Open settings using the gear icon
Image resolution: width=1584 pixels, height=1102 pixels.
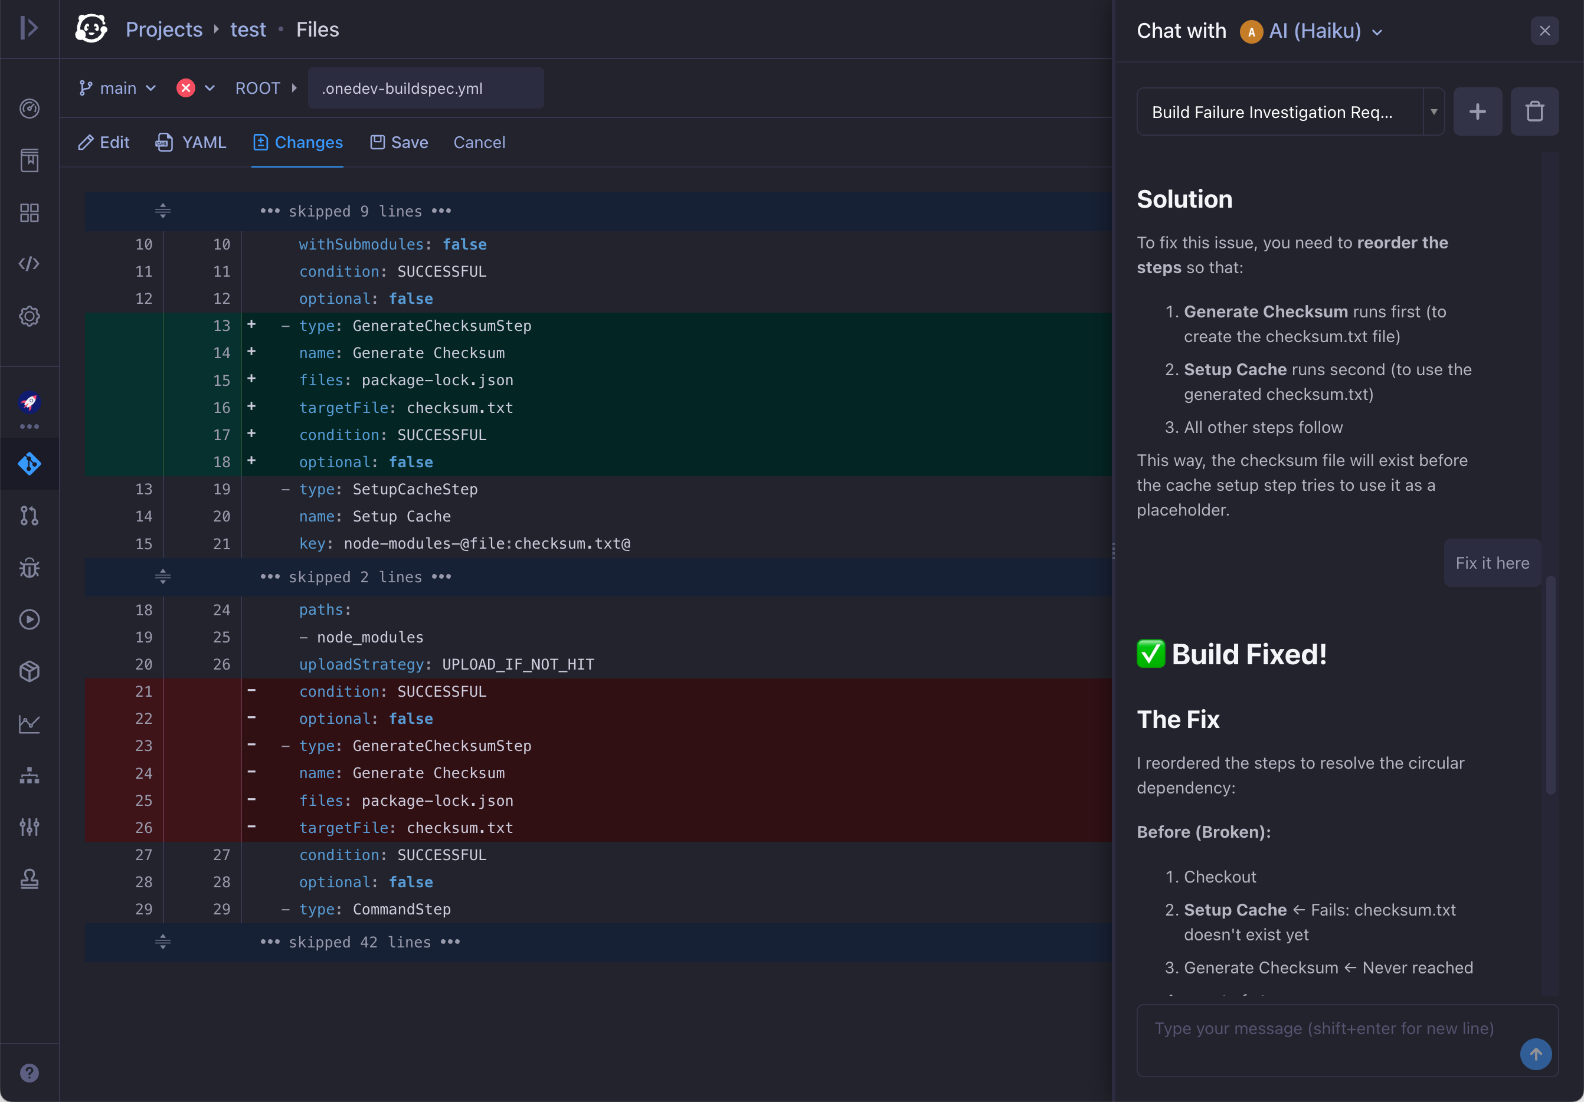29,317
